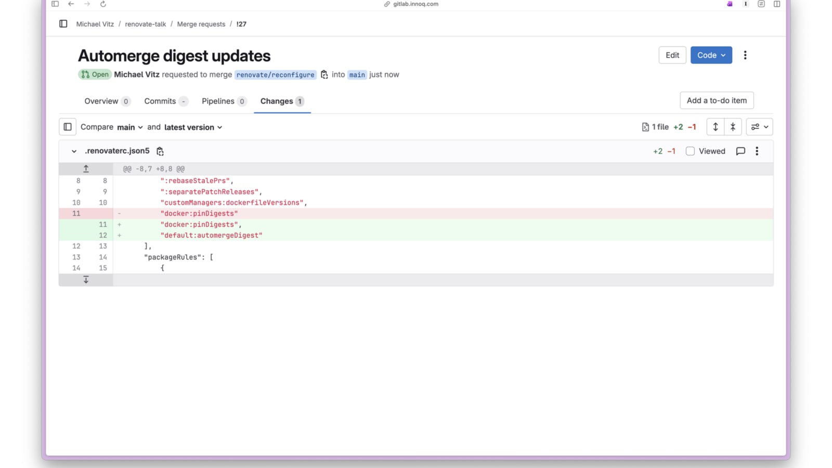Switch to the Pipelines tab
The image size is (832, 468).
click(x=224, y=101)
